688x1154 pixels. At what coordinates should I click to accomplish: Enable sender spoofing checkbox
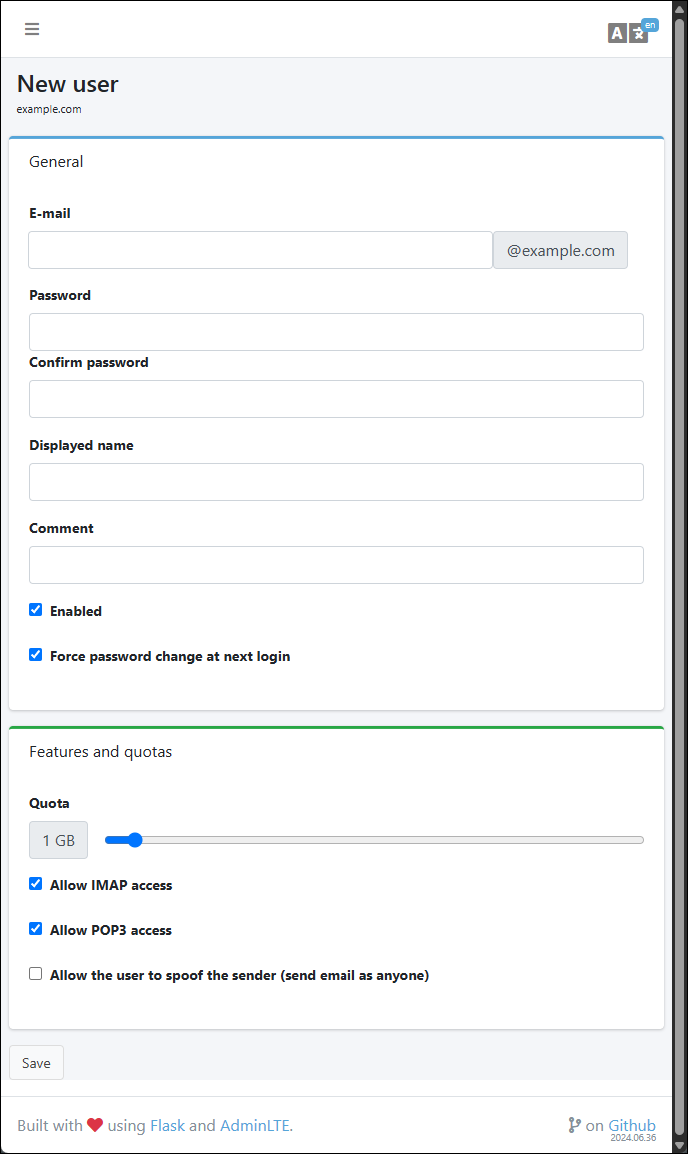(x=36, y=974)
